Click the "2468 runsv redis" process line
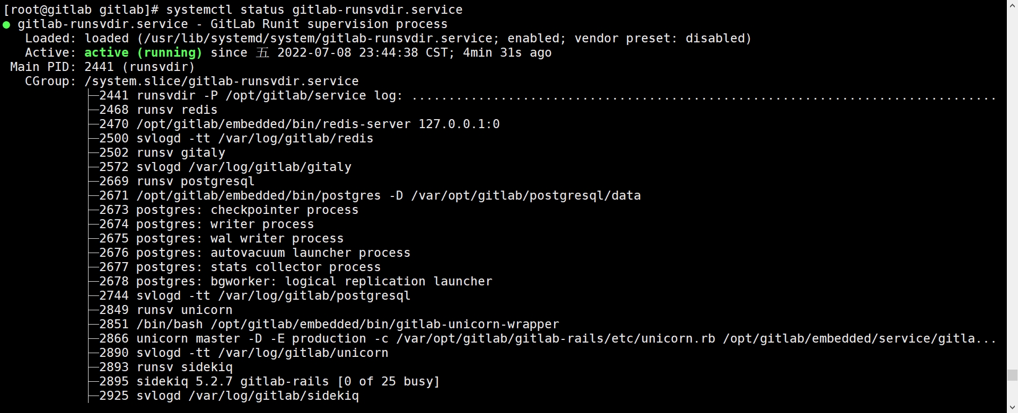The width and height of the screenshot is (1018, 413). [x=158, y=110]
